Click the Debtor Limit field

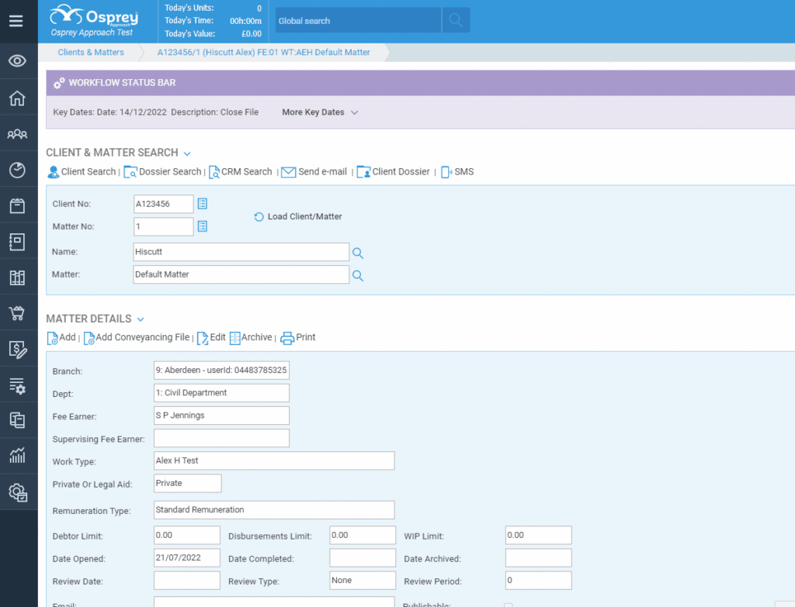pyautogui.click(x=187, y=535)
